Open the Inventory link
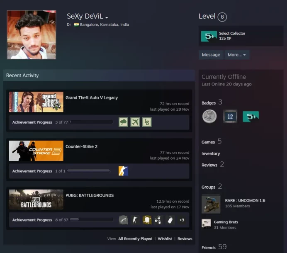The width and height of the screenshot is (287, 253). [x=211, y=153]
